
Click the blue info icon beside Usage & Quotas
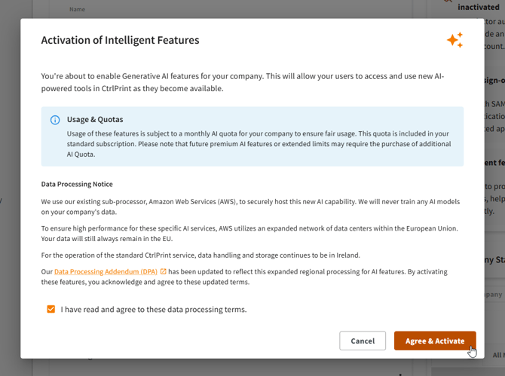(55, 120)
